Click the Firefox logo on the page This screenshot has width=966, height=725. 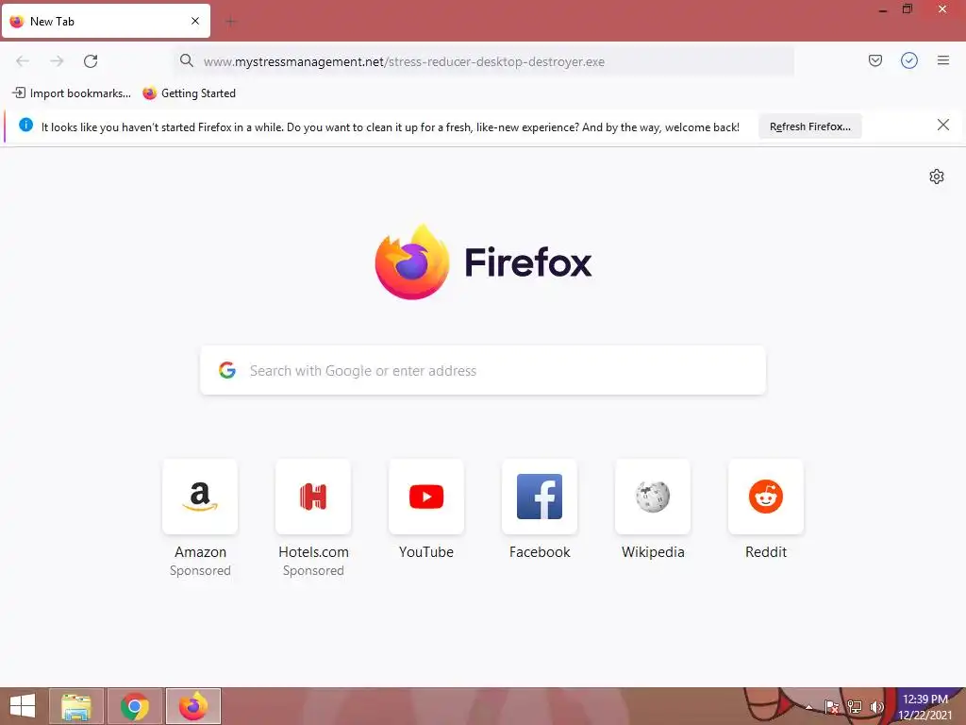412,262
